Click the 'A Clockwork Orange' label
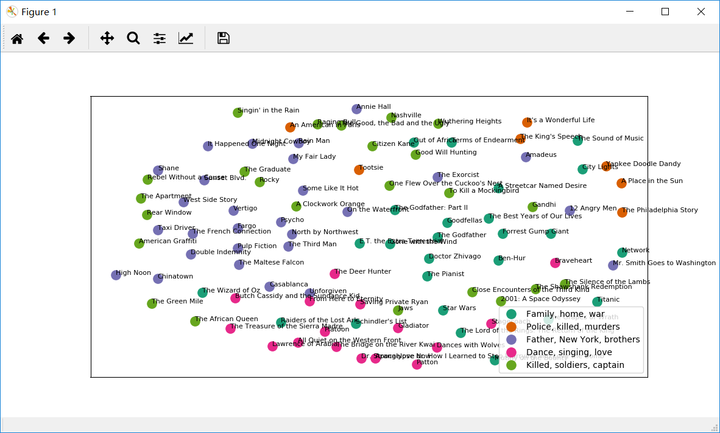Viewport: 720px width, 433px height. pyautogui.click(x=330, y=204)
